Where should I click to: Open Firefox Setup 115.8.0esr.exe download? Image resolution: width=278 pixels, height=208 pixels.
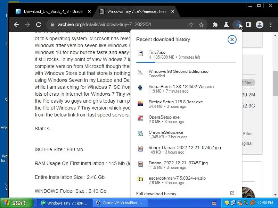pos(186,104)
